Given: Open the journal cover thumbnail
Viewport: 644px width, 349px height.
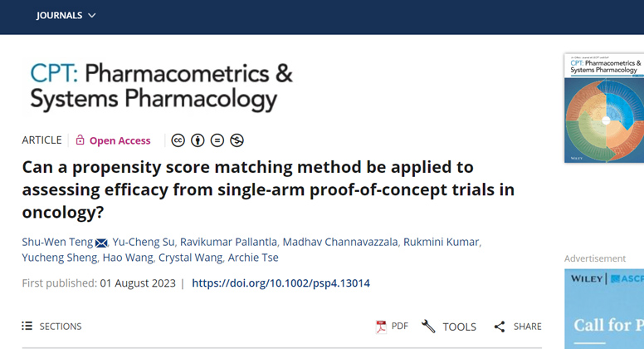Looking at the screenshot, I should click(x=603, y=108).
